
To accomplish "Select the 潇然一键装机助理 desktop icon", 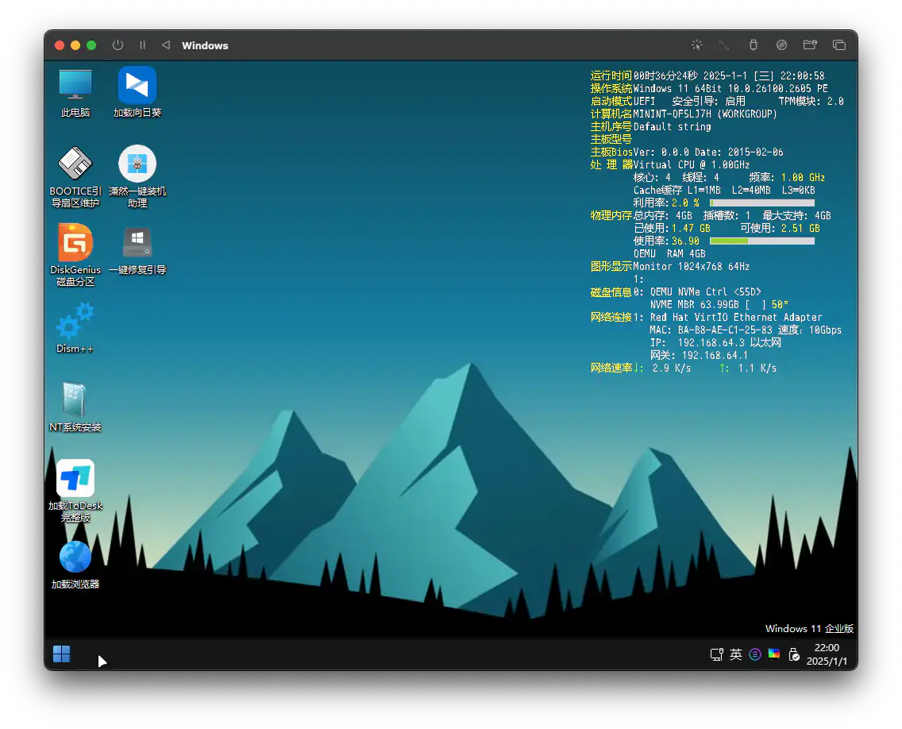I will click(137, 164).
